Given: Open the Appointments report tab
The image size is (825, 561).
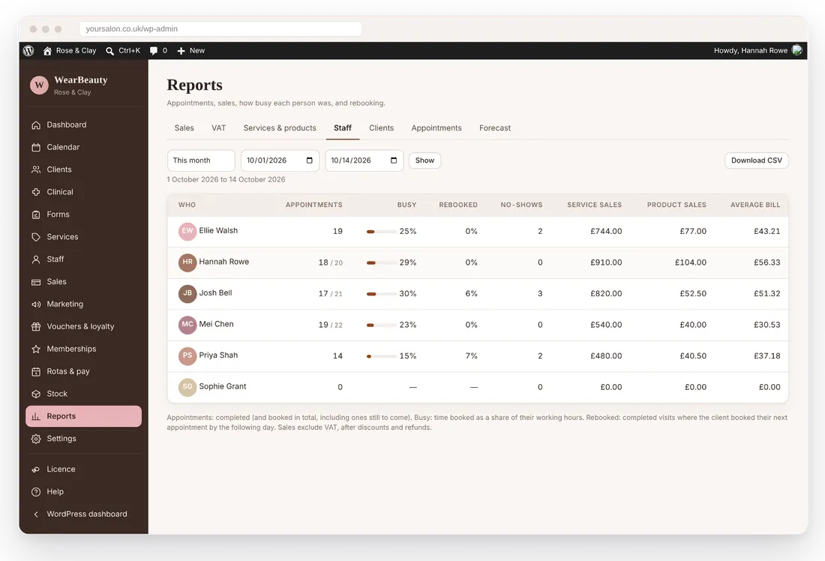Looking at the screenshot, I should coord(436,128).
